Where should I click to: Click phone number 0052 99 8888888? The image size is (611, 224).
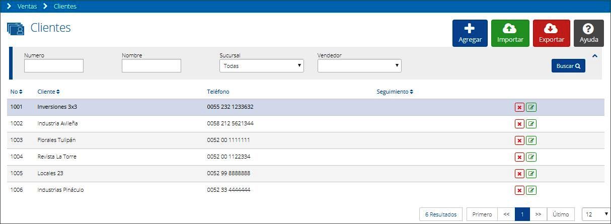tap(228, 173)
